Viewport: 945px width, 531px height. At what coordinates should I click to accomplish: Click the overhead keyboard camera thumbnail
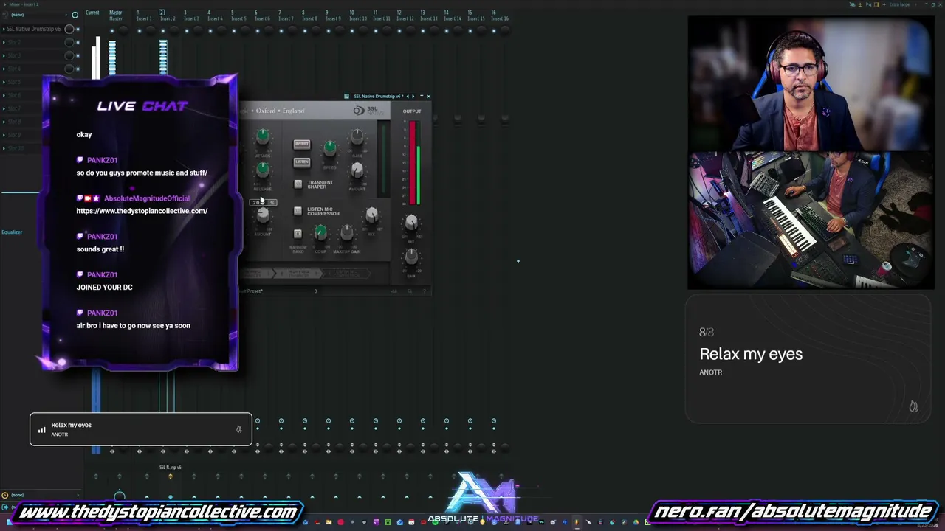[811, 220]
